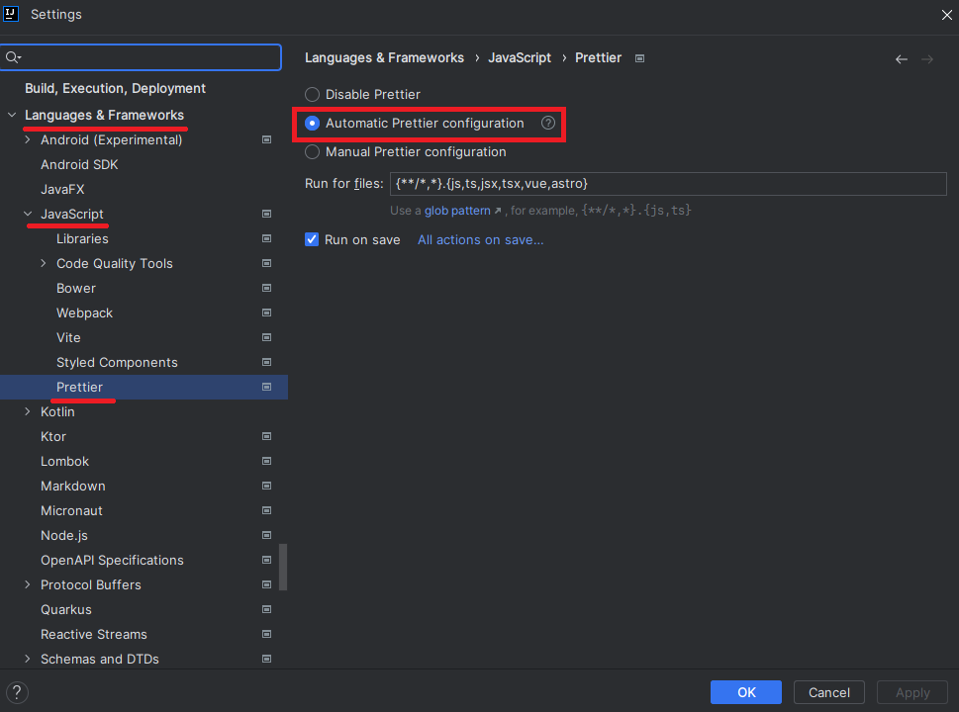This screenshot has height=712, width=959.
Task: Click the OK button
Action: [x=746, y=692]
